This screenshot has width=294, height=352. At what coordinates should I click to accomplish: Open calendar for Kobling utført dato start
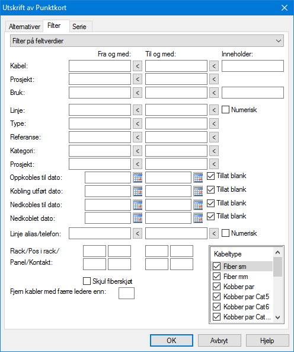pyautogui.click(x=138, y=191)
